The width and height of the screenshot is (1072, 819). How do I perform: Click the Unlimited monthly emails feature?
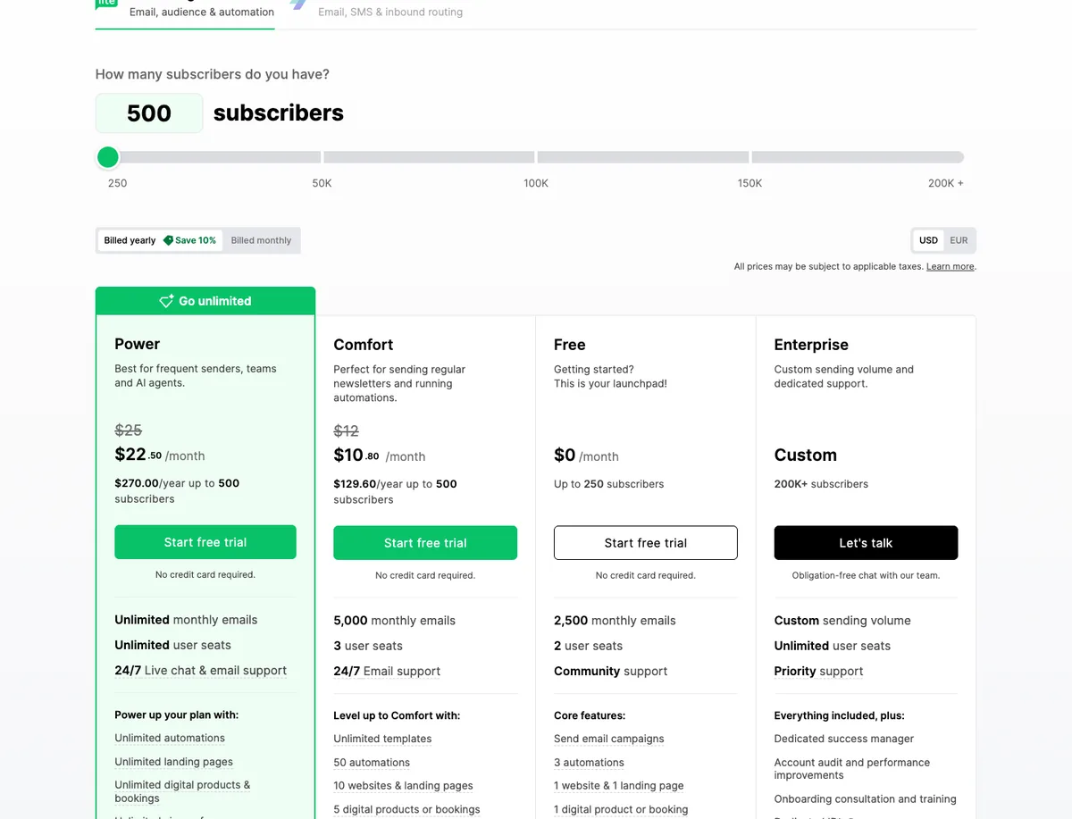tap(186, 620)
